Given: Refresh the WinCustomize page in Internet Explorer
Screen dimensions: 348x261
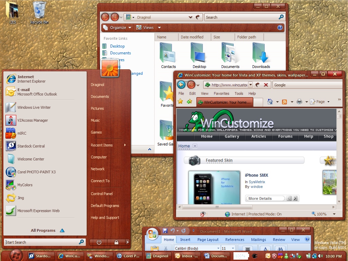Looking at the screenshot, I should coord(258,85).
